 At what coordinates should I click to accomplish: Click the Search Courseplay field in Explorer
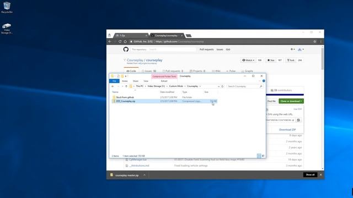click(244, 86)
